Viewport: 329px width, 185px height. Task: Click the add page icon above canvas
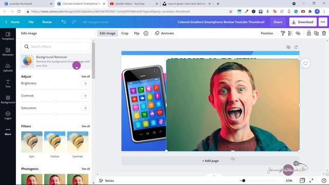(296, 47)
